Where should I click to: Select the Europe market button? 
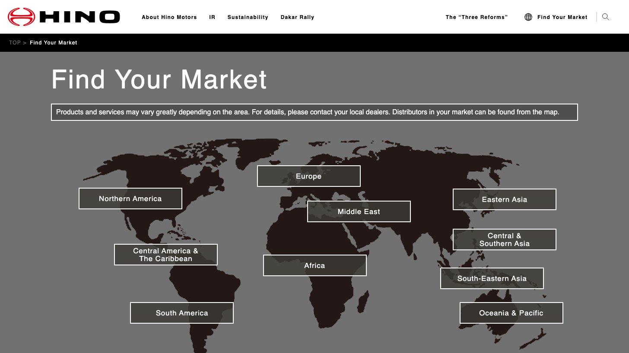[309, 176]
